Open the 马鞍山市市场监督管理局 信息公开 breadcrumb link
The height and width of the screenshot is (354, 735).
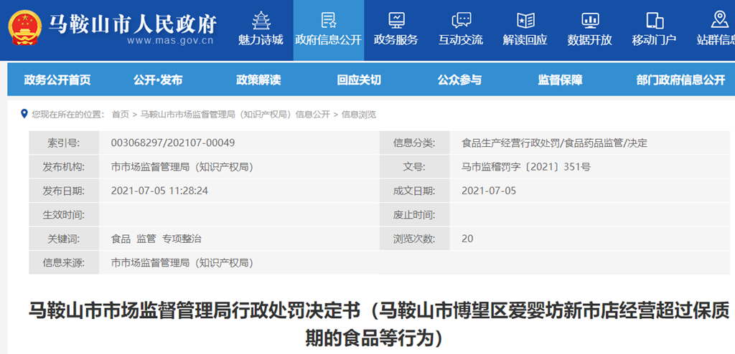tap(235, 115)
